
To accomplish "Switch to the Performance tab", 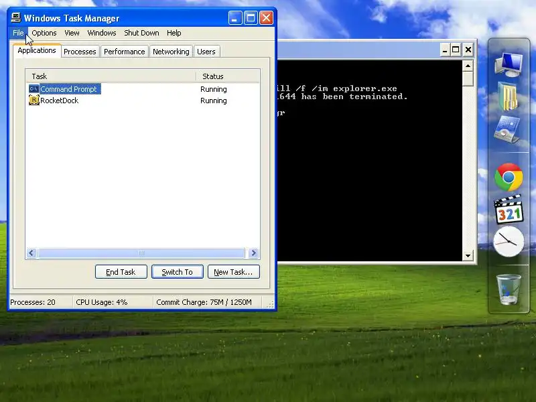I will click(125, 52).
